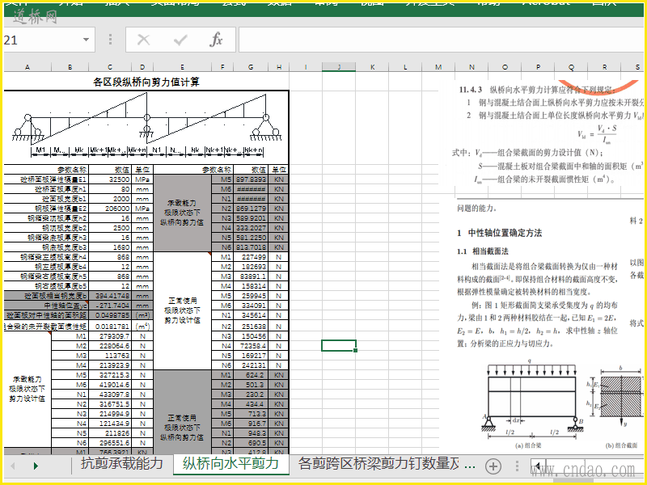This screenshot has width=647, height=485.
Task: Open Insert Function via the fx icon
Action: (216, 40)
